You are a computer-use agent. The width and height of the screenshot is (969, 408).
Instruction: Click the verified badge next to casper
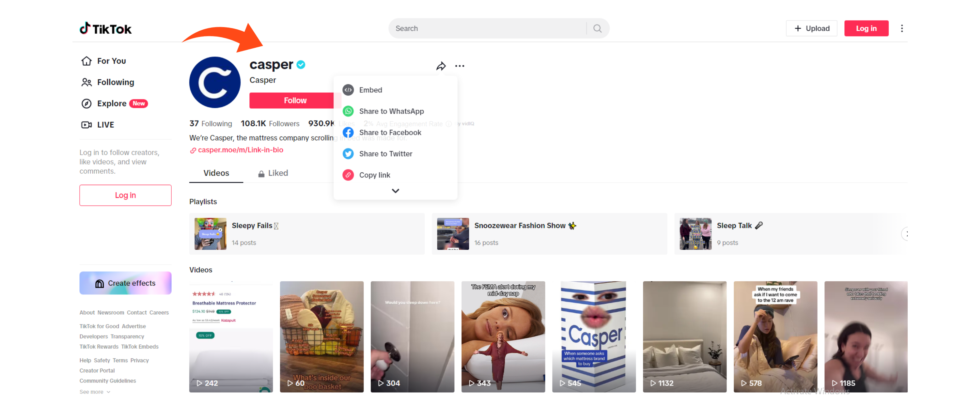coord(301,65)
